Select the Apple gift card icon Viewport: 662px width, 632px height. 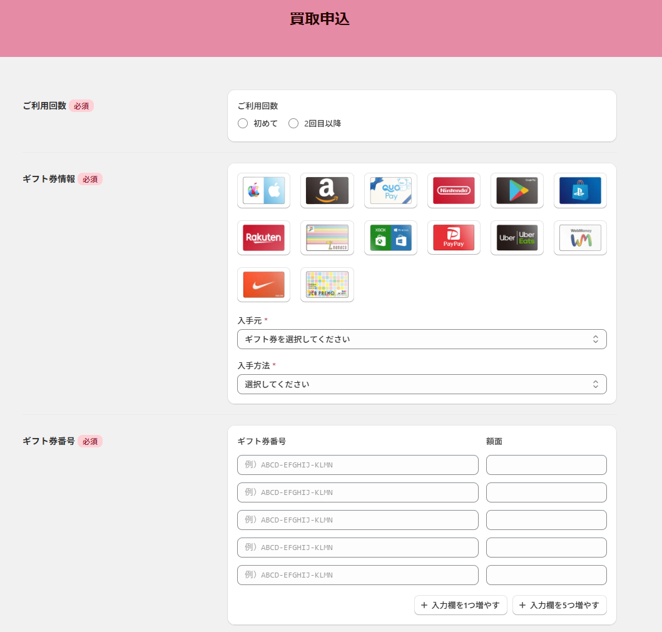(x=263, y=190)
